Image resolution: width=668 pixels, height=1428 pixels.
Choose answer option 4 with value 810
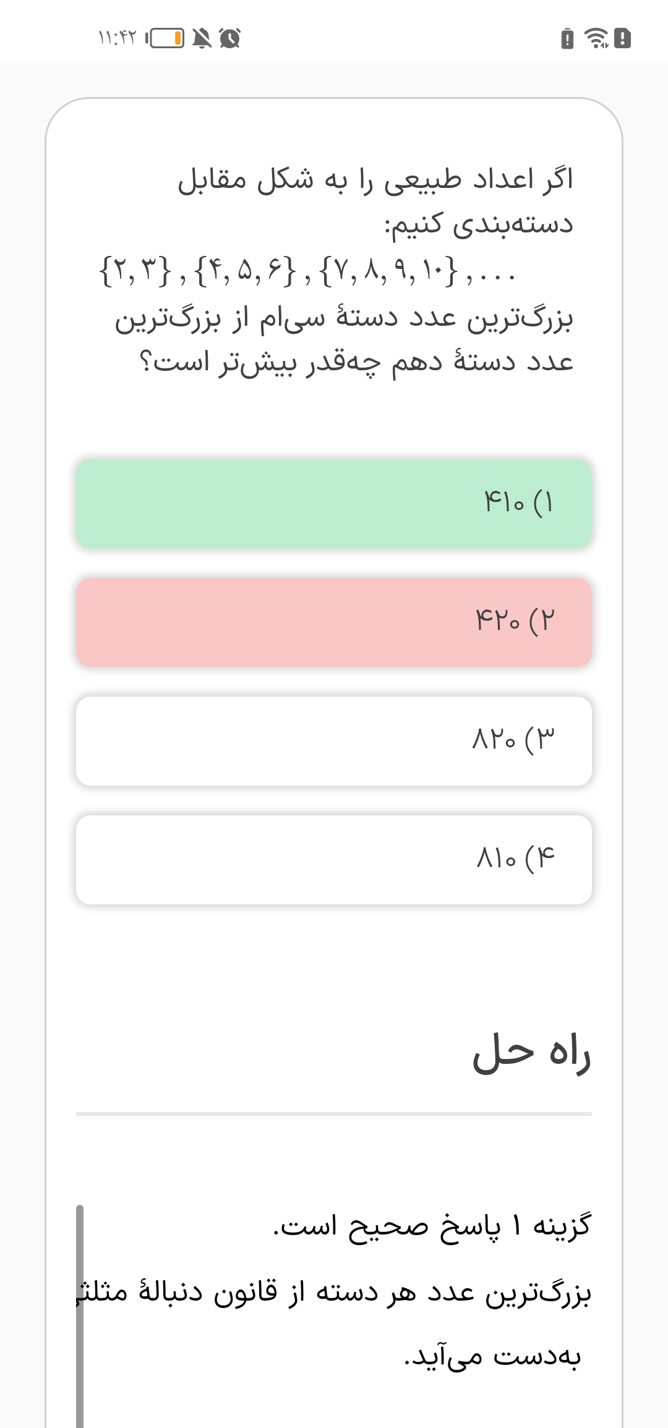point(334,859)
